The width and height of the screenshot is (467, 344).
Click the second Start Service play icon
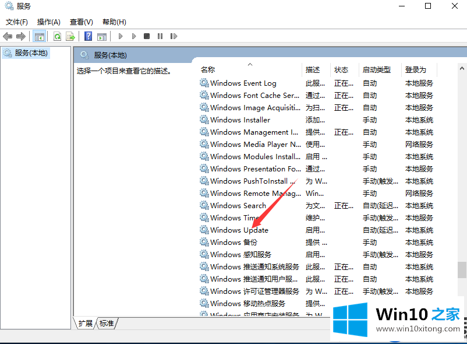point(134,36)
